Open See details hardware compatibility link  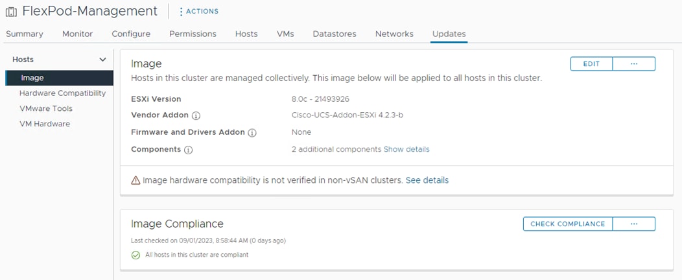[427, 180]
